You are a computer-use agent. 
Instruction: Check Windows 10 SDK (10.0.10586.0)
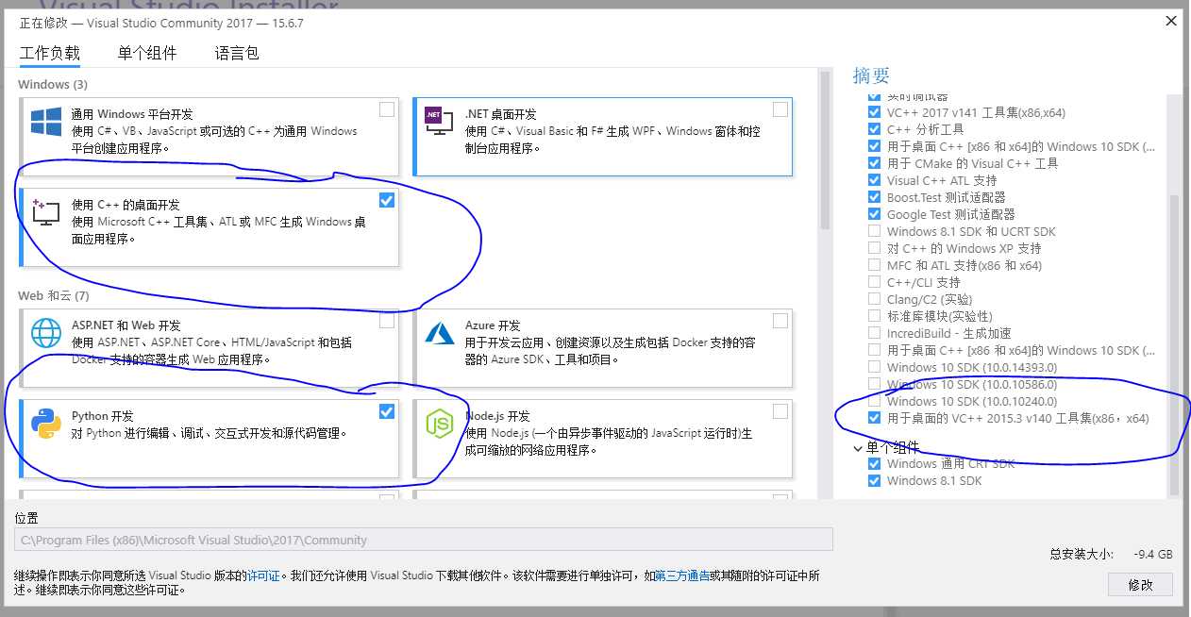pyautogui.click(x=874, y=384)
